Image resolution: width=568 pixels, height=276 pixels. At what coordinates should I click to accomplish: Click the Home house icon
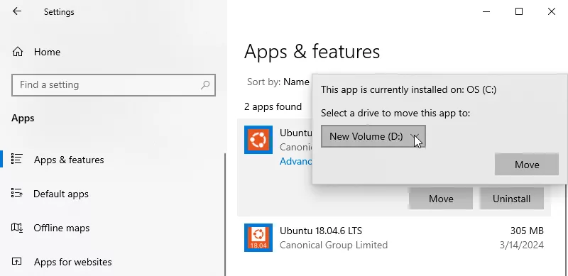(x=17, y=53)
